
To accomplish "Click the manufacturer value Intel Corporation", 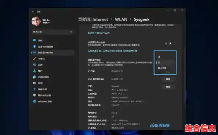I will pos(119,98).
